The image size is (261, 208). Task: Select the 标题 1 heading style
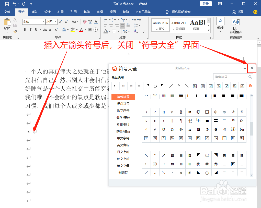click(197, 25)
